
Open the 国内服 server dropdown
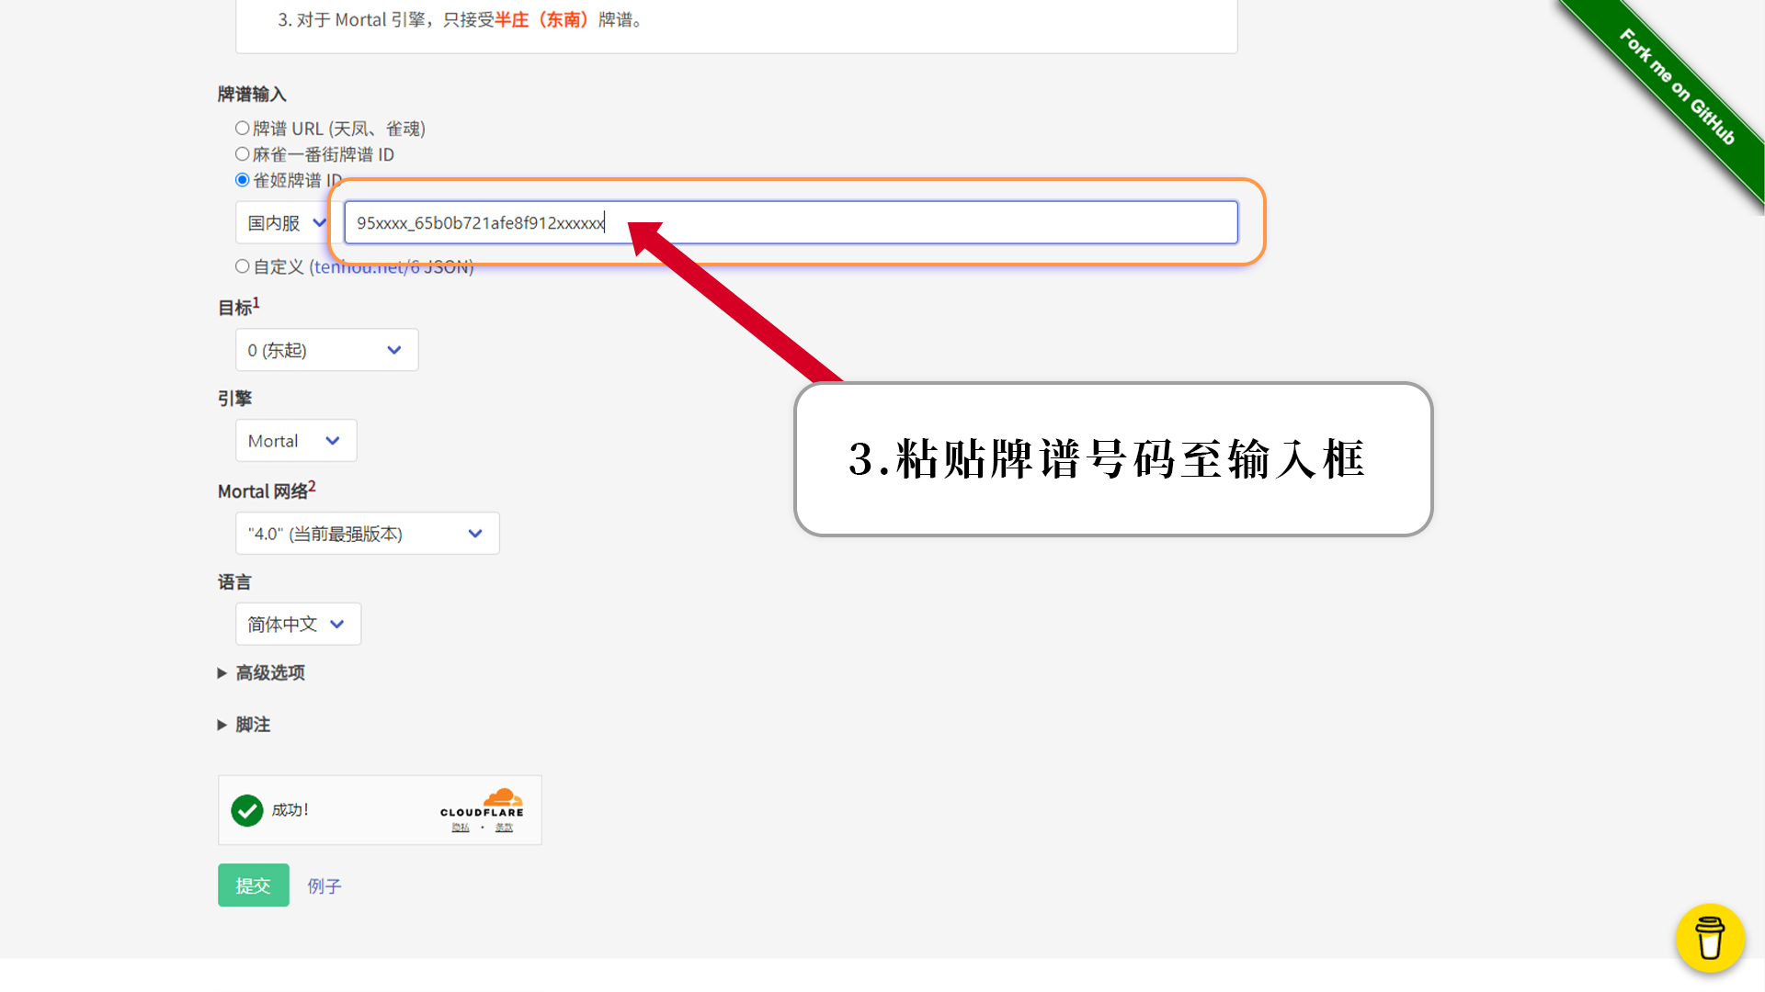[285, 223]
